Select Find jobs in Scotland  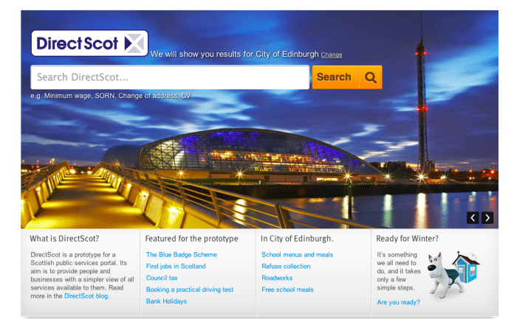pos(176,267)
